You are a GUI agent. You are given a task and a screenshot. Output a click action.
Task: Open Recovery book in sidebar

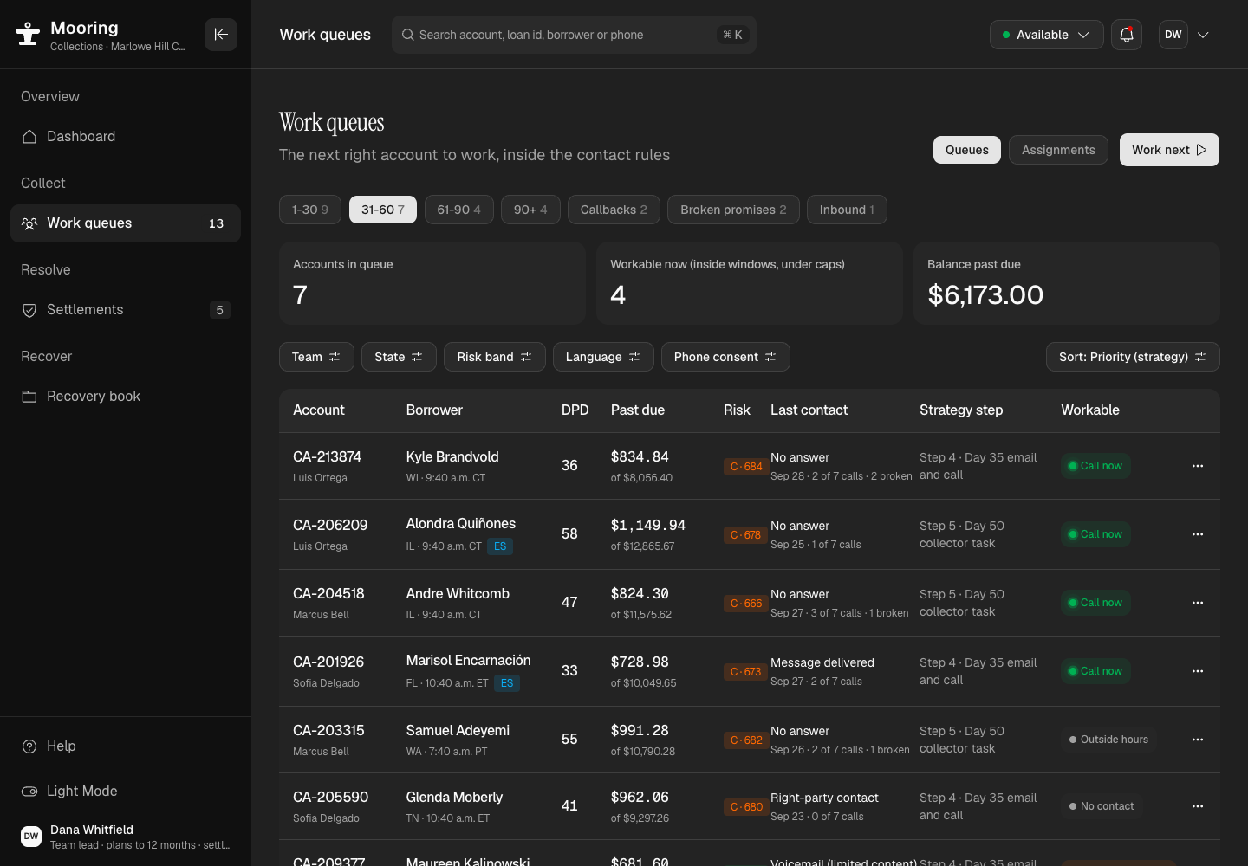[126, 397]
